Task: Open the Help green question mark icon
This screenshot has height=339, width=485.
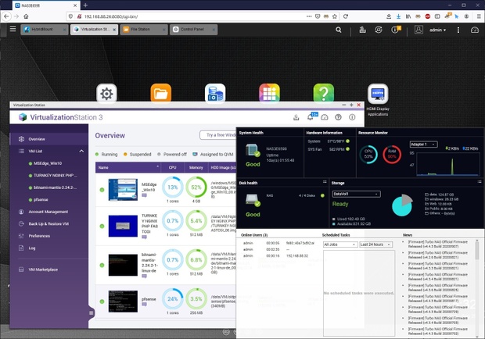Action: [x=324, y=93]
